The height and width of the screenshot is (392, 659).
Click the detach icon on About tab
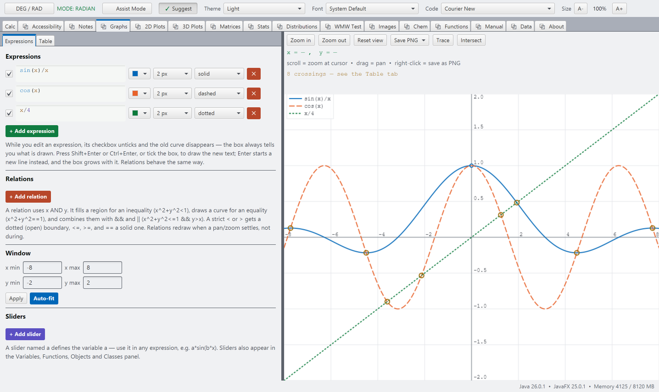click(x=542, y=27)
